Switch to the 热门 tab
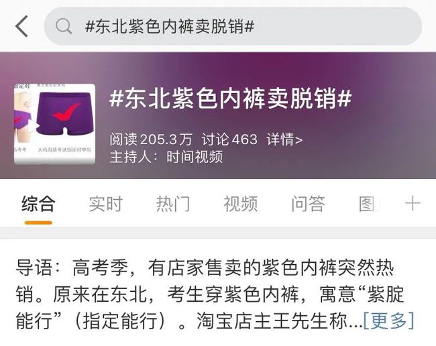Screen dimensions: 436x346 173,204
